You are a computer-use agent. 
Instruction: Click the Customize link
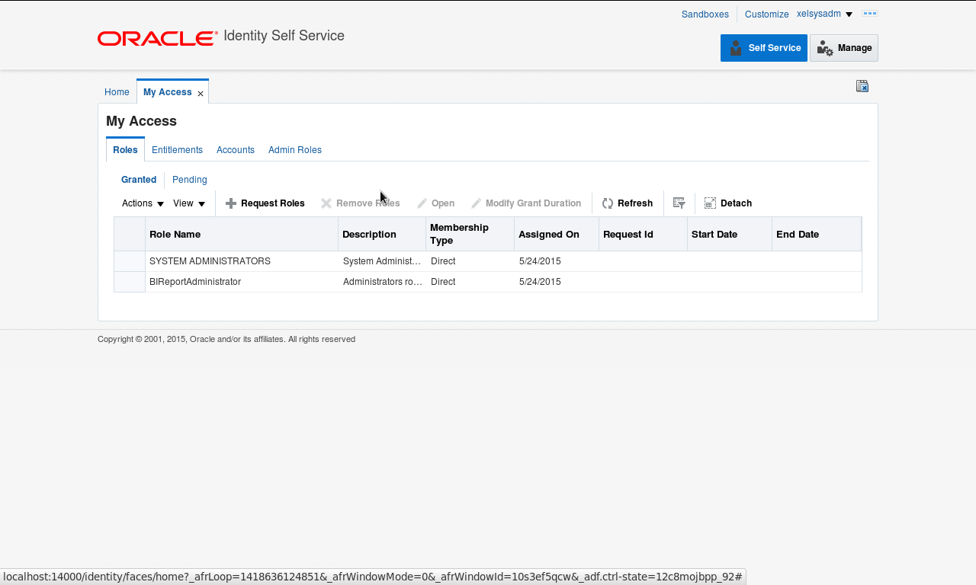pos(766,14)
